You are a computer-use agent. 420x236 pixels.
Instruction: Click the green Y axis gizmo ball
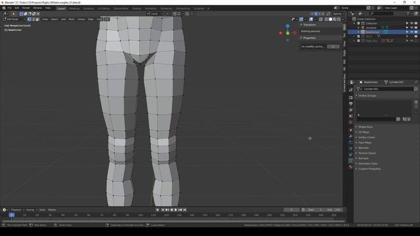coord(287,33)
